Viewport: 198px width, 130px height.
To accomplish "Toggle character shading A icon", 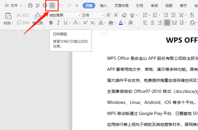I will tap(131, 23).
